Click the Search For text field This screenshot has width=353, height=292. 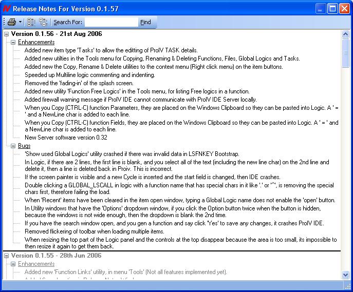[112, 22]
